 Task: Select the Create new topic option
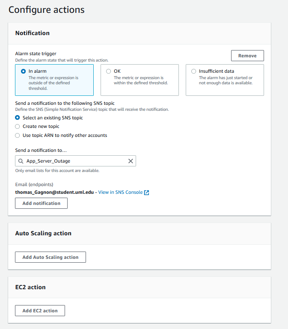pyautogui.click(x=18, y=127)
